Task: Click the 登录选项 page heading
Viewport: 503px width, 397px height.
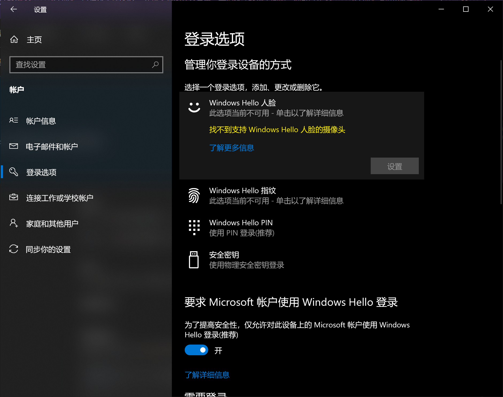Action: pos(214,39)
